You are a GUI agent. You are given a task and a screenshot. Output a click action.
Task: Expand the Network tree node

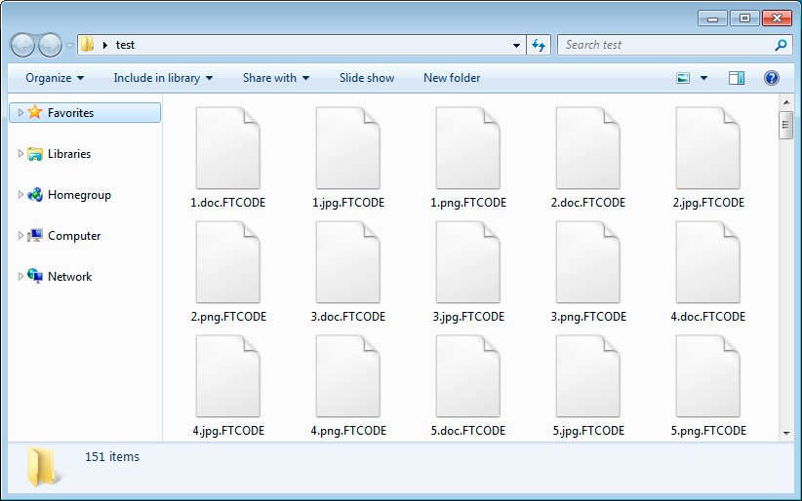pos(20,276)
